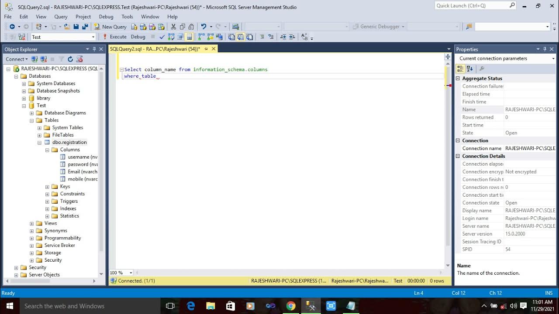Screen dimensions: 559x314
Task: Collapse the Aggregate Status section
Action: pyautogui.click(x=458, y=78)
